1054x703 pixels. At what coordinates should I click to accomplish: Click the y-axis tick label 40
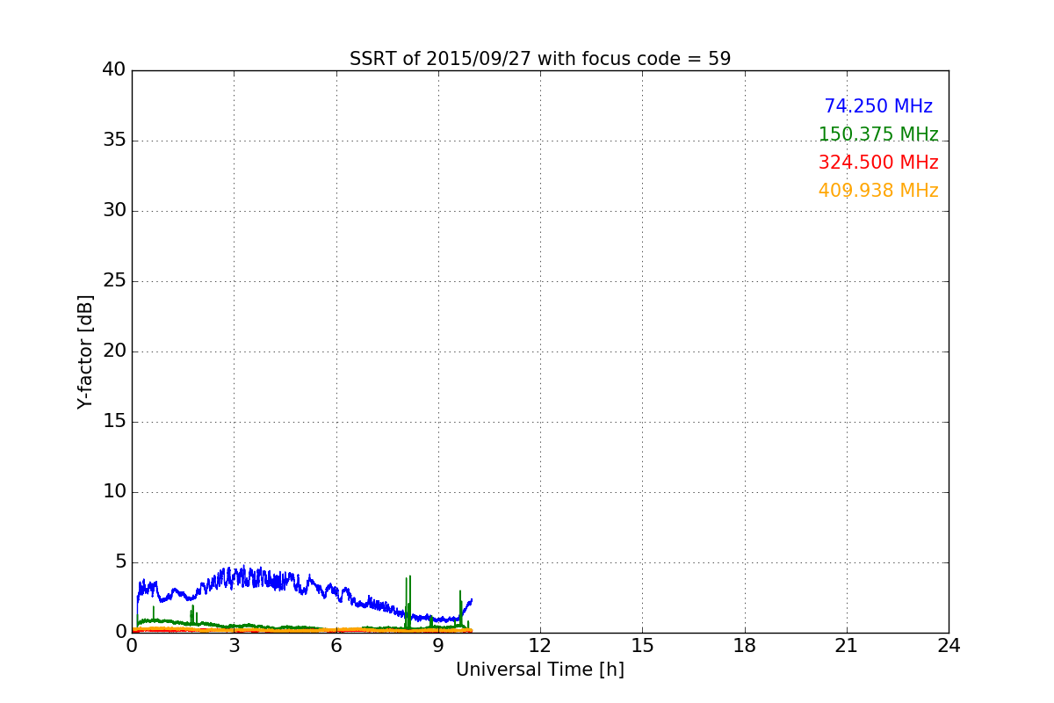[114, 70]
